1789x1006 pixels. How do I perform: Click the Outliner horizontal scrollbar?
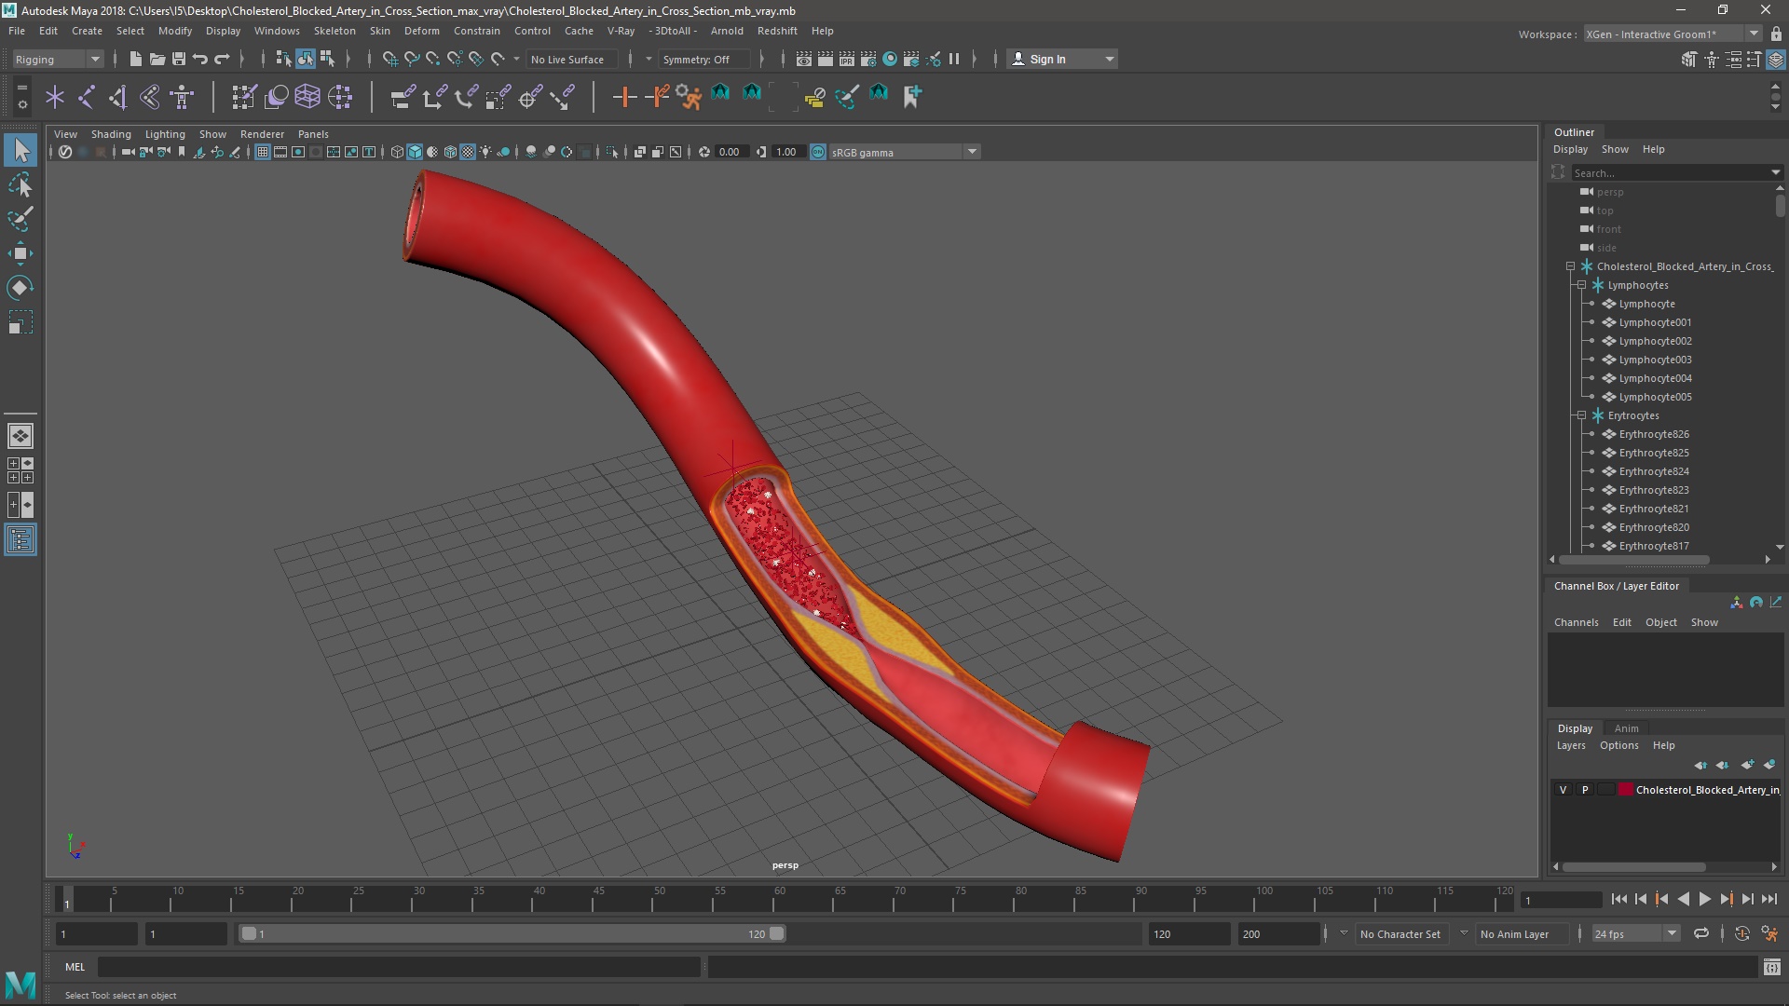1634,560
